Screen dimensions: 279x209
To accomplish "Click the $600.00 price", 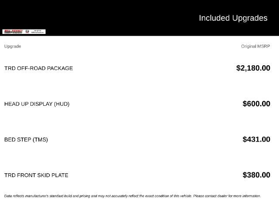I will [256, 104].
